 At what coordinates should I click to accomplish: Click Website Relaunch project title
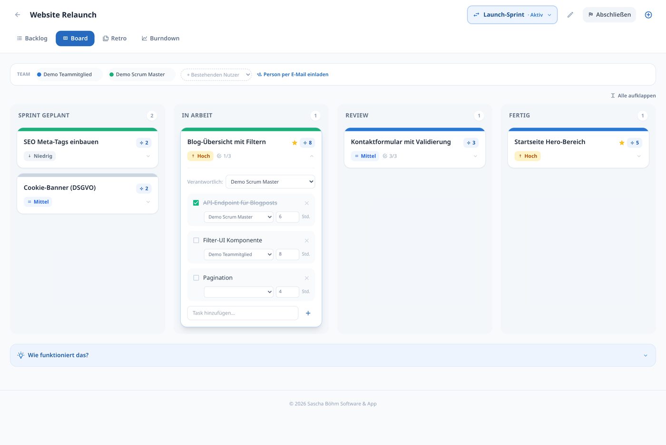(63, 15)
